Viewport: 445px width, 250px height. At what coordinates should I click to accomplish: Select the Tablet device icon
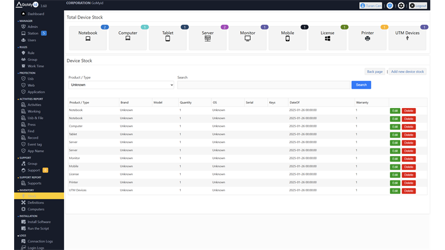coord(167,39)
